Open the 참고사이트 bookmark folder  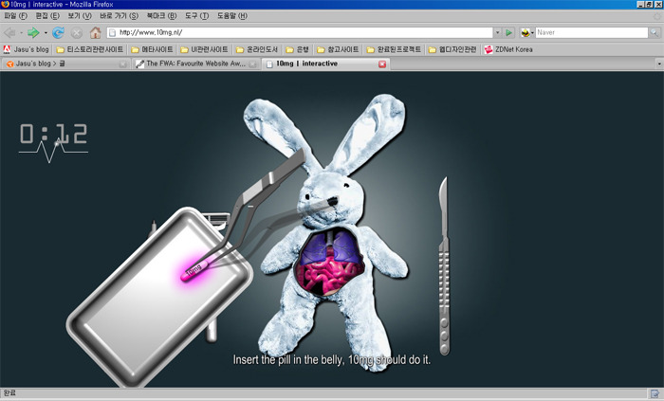(x=338, y=49)
